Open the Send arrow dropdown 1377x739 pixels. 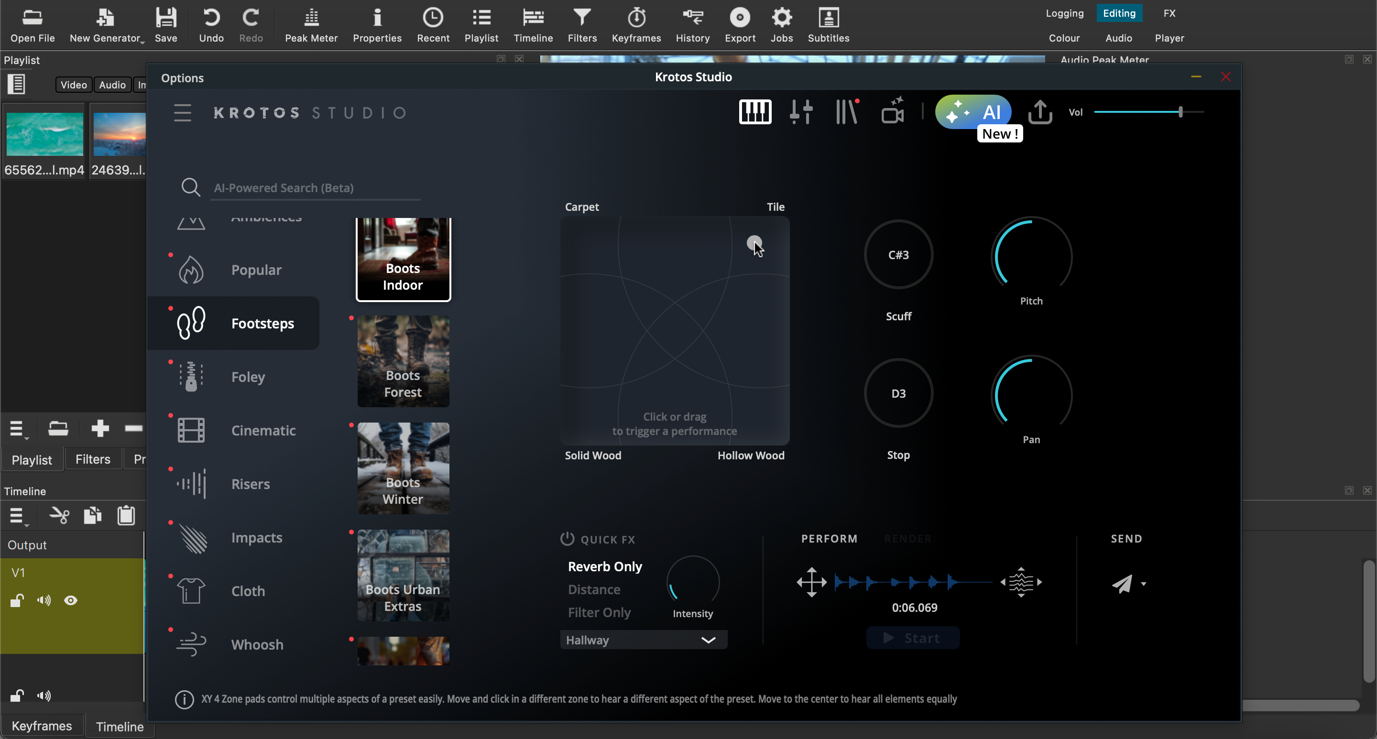(1143, 584)
